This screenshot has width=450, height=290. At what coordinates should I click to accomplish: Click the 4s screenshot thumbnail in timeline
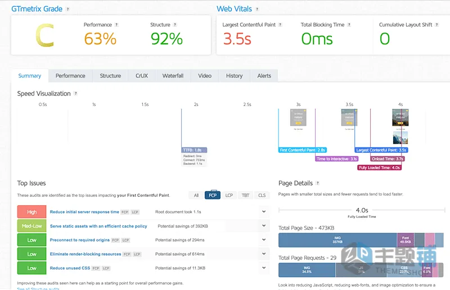pos(400,117)
